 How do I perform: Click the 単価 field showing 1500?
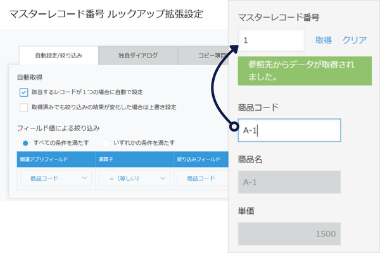289,234
